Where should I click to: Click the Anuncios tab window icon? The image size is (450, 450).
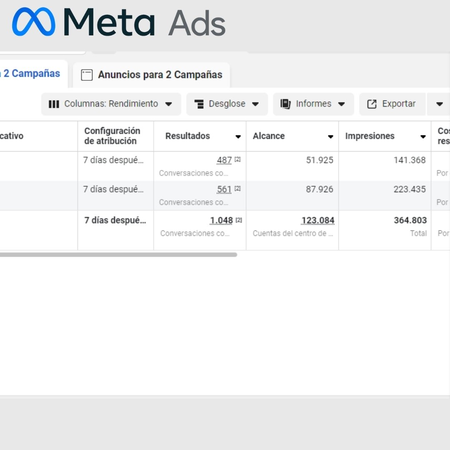coord(87,75)
